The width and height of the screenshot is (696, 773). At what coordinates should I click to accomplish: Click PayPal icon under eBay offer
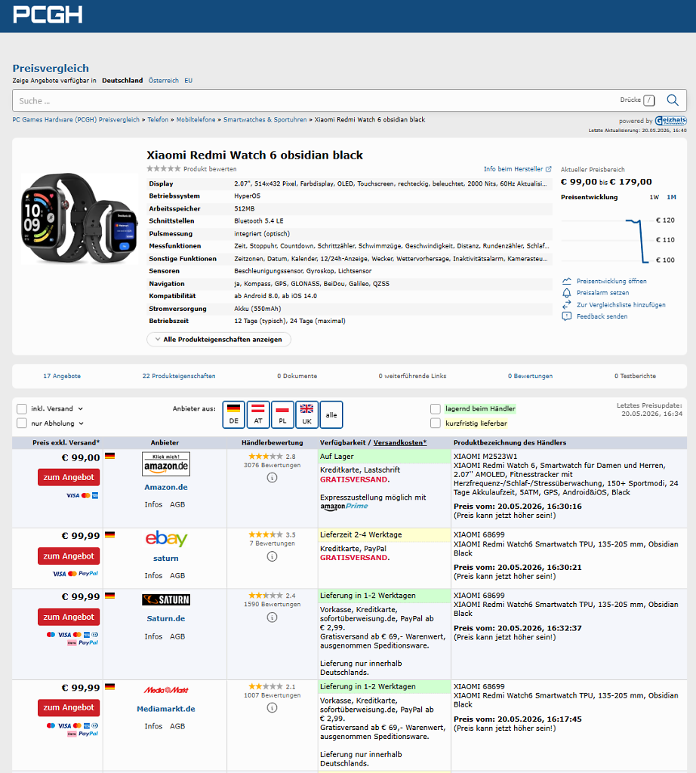(88, 574)
